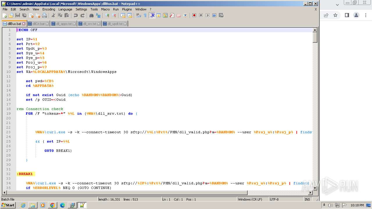
Task: Close the dll_apps.txt tab
Action: 74,24
